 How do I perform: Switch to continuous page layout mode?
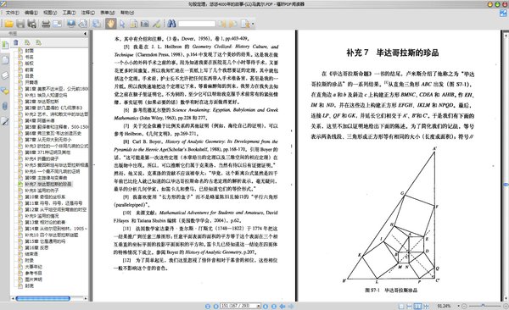pos(410,306)
